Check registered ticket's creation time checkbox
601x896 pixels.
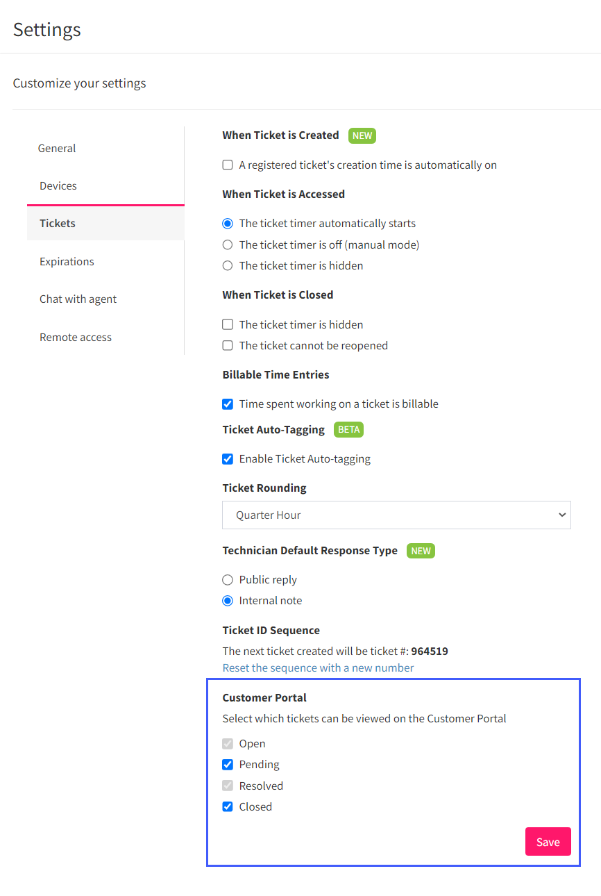[227, 165]
